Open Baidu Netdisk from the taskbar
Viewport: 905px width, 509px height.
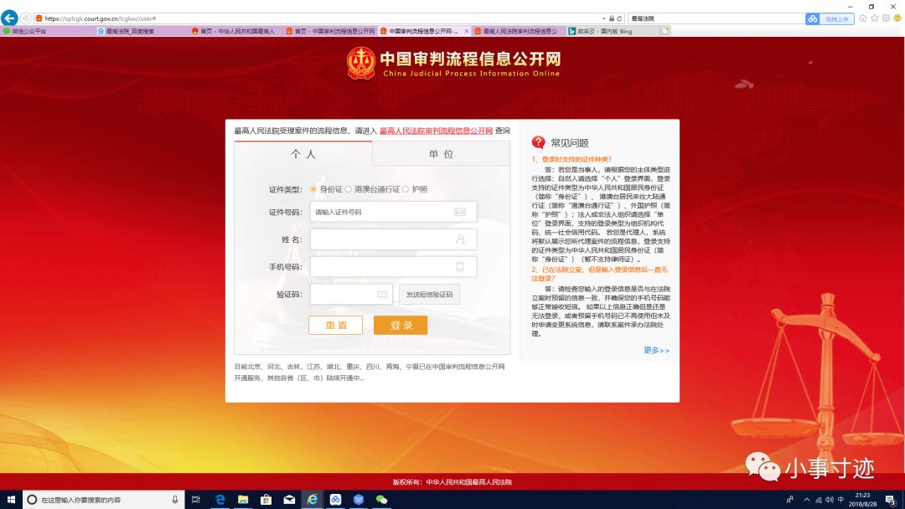point(335,500)
